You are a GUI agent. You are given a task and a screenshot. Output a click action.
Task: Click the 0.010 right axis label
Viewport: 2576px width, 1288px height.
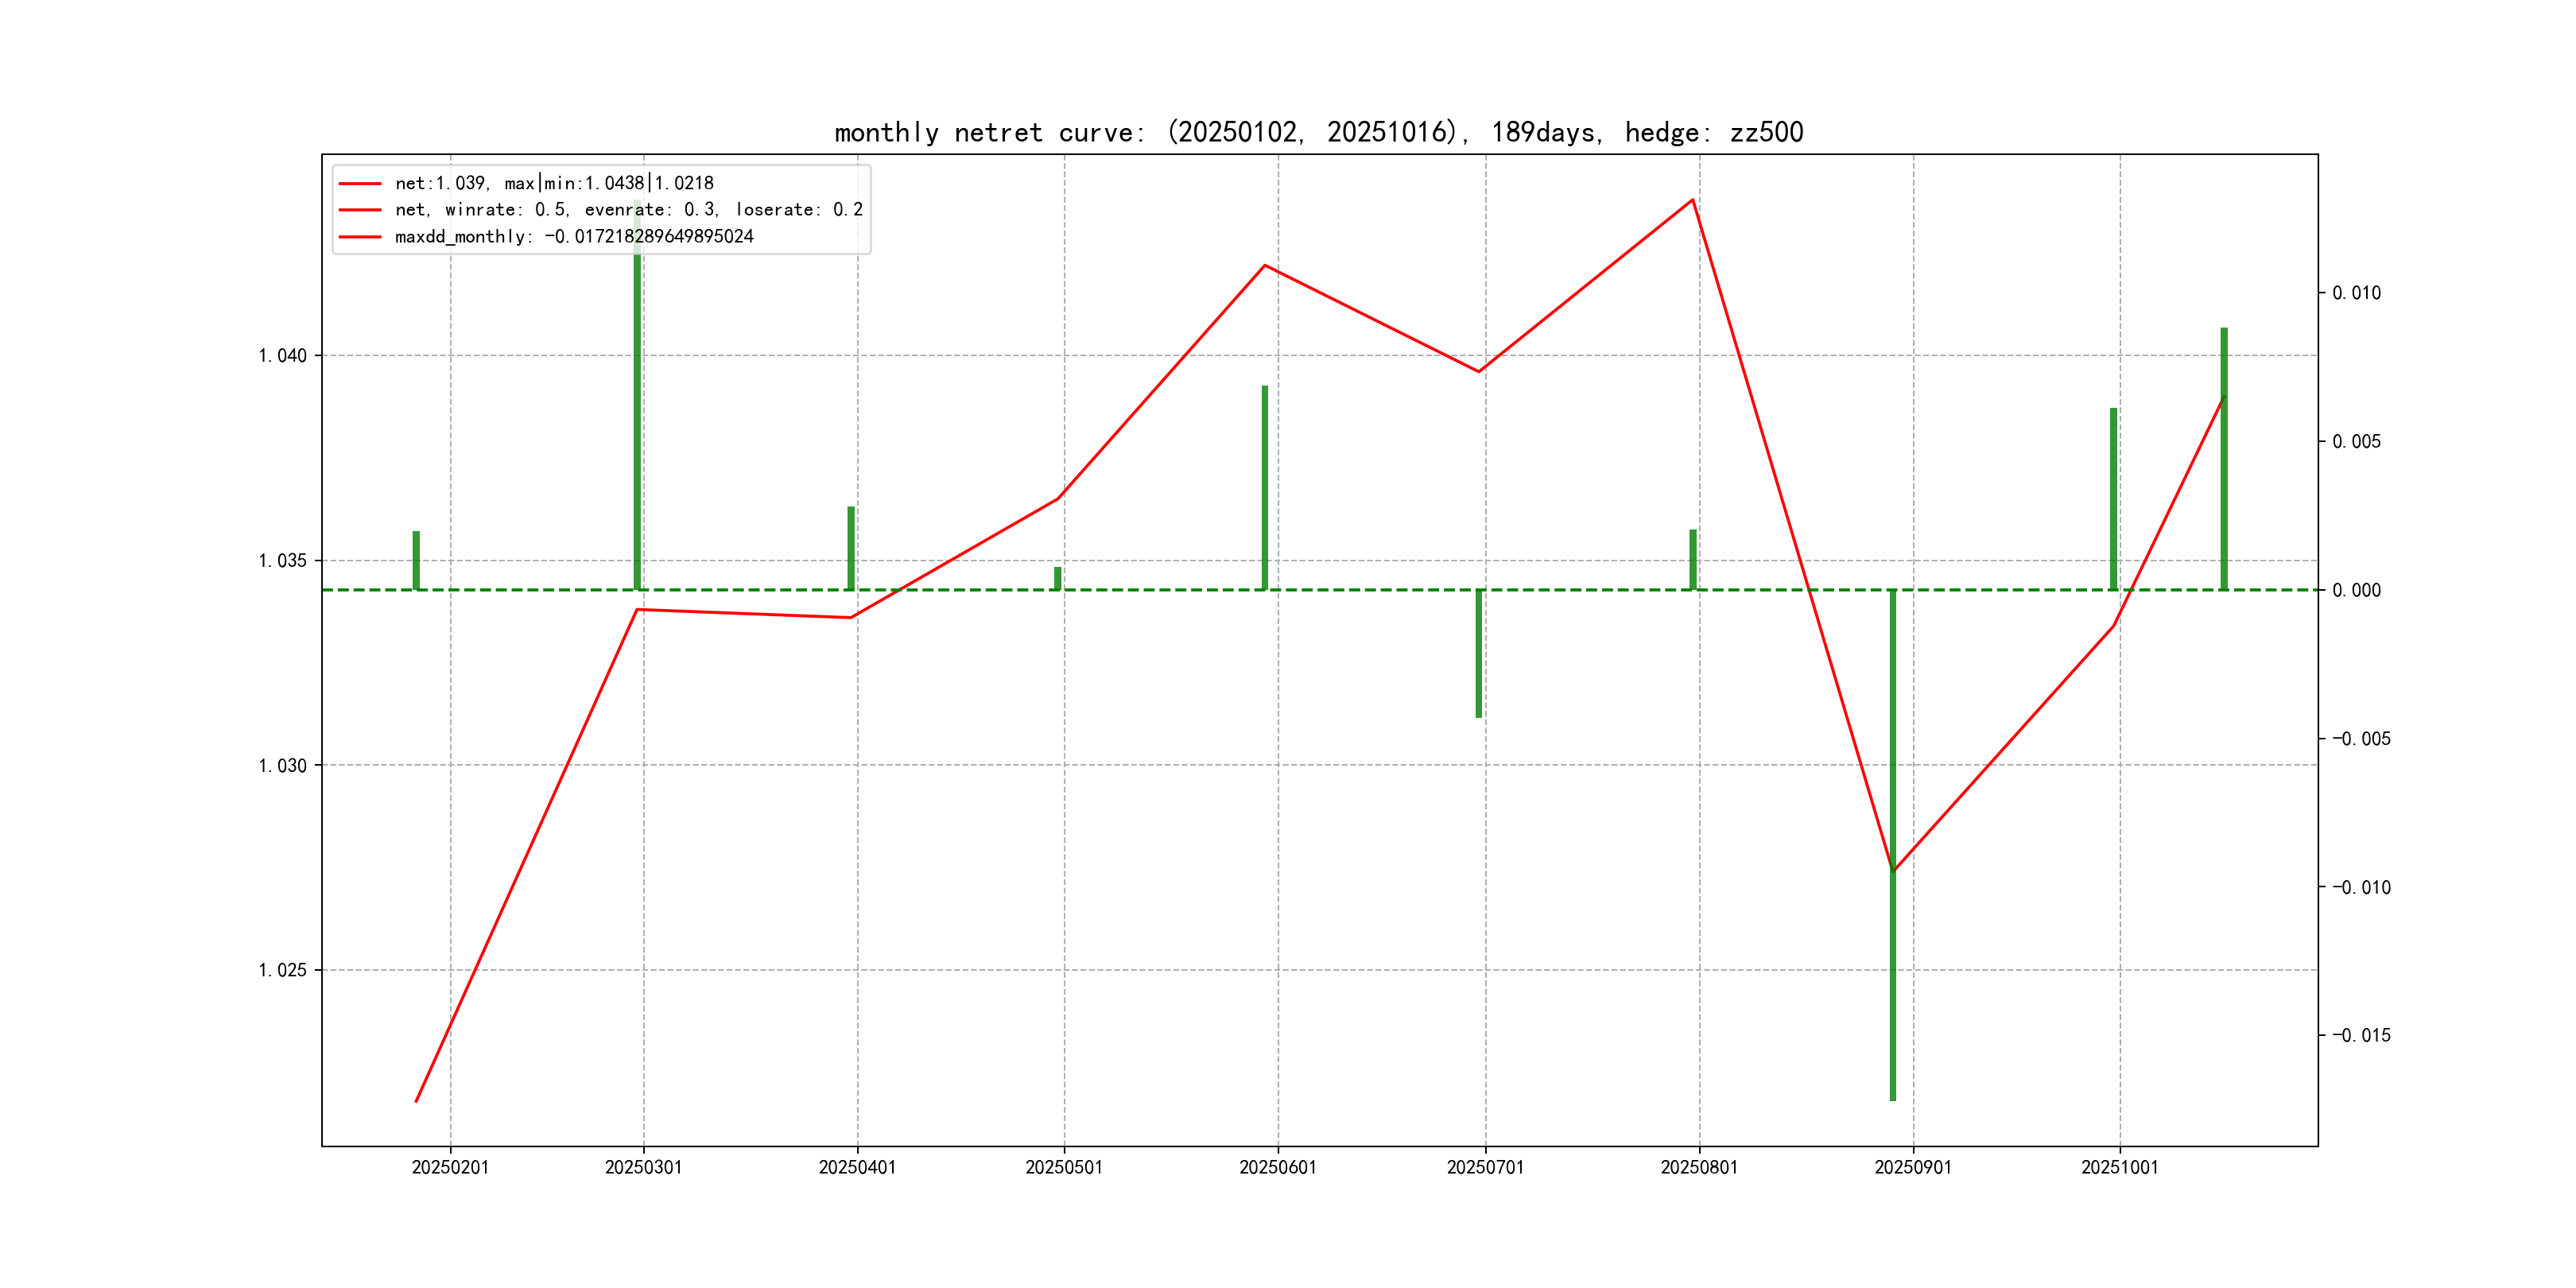[x=2356, y=293]
